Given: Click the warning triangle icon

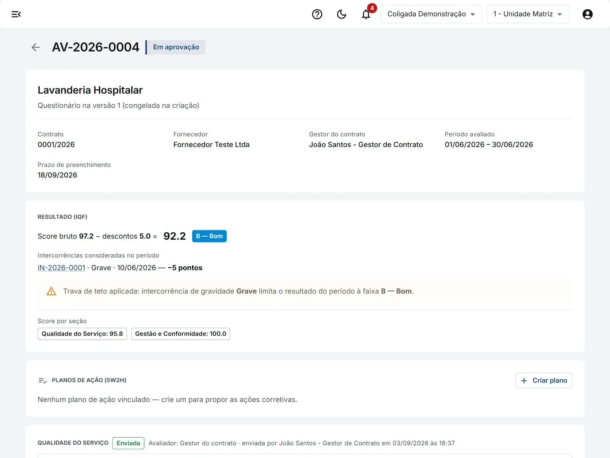Looking at the screenshot, I should (51, 291).
